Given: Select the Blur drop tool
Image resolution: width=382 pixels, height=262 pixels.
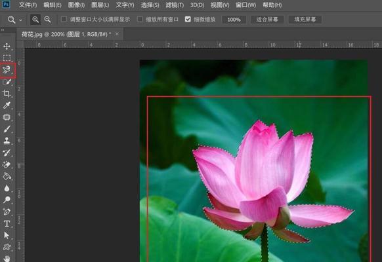Looking at the screenshot, I should (x=7, y=188).
